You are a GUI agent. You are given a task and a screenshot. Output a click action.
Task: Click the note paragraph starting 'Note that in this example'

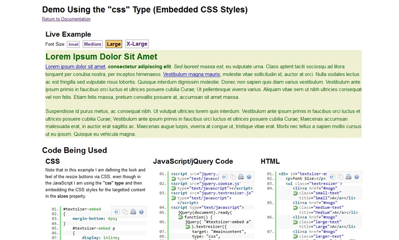point(96,183)
